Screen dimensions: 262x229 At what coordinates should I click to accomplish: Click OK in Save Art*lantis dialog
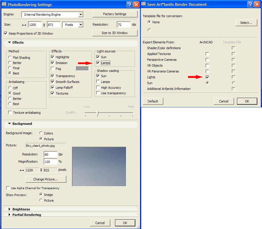[247, 101]
